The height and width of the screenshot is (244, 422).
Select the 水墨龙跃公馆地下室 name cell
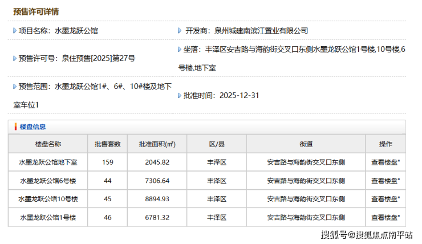[48, 162]
